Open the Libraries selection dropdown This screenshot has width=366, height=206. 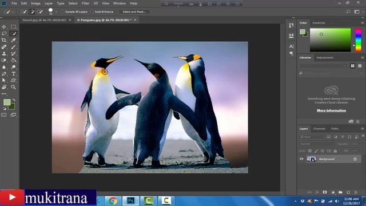(323, 66)
